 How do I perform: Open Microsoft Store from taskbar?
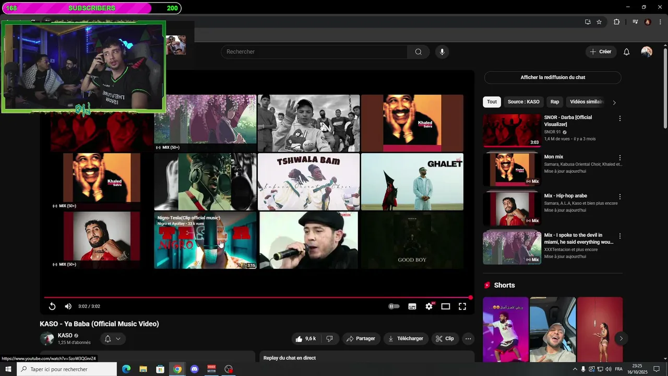(x=160, y=369)
